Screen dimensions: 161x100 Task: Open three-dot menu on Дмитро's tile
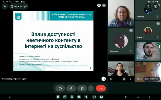point(158,37)
